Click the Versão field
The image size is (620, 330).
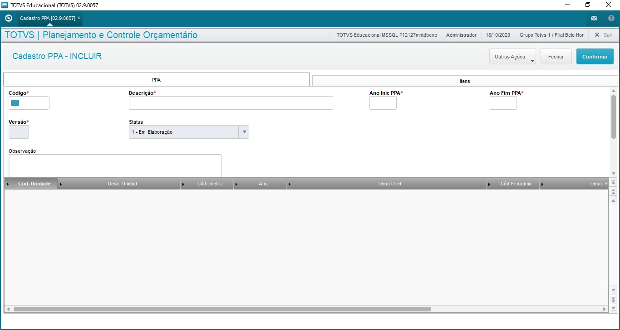click(x=19, y=132)
